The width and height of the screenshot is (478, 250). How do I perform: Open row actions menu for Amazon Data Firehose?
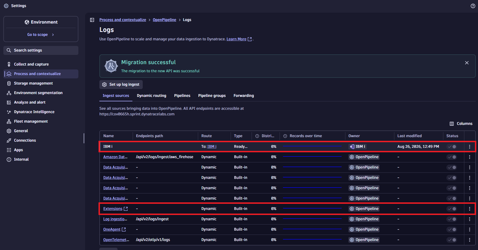469,157
